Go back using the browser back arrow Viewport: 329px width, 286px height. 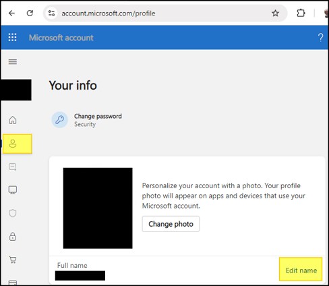11,13
